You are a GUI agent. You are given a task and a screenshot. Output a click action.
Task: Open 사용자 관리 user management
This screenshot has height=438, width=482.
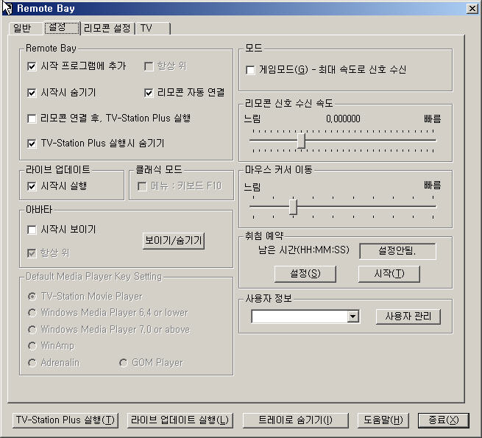click(408, 317)
